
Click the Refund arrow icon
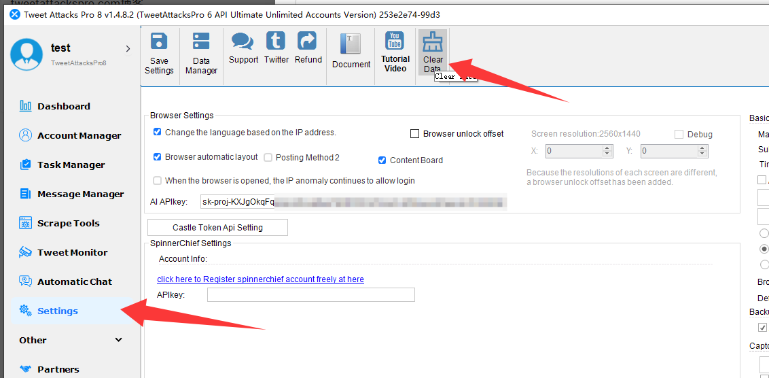coord(308,41)
